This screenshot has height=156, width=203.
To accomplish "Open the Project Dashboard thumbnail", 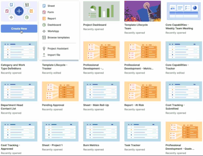I will click(x=101, y=11).
